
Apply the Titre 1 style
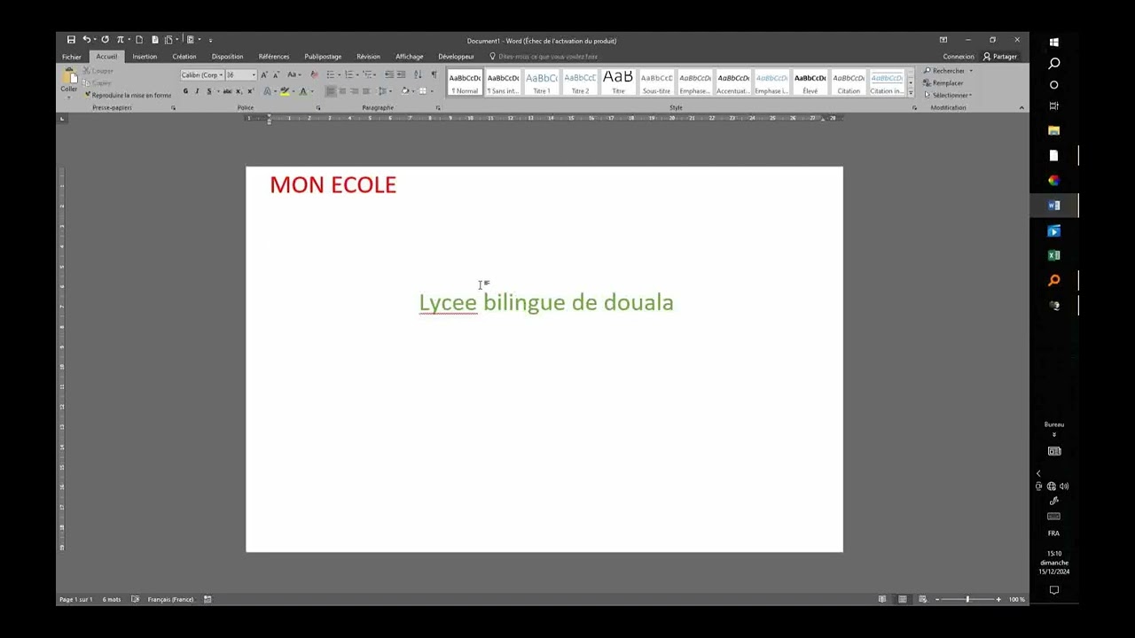tap(542, 82)
